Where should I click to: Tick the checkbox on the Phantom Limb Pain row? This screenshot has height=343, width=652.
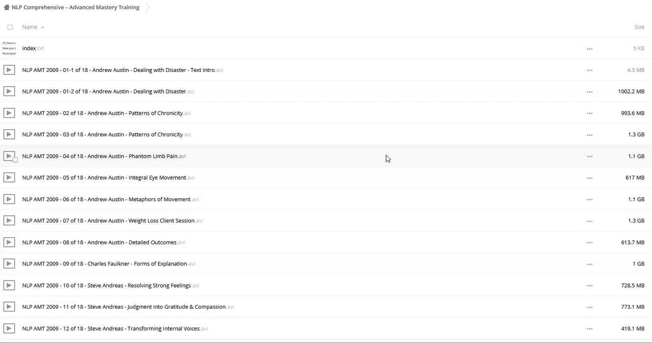(15, 160)
